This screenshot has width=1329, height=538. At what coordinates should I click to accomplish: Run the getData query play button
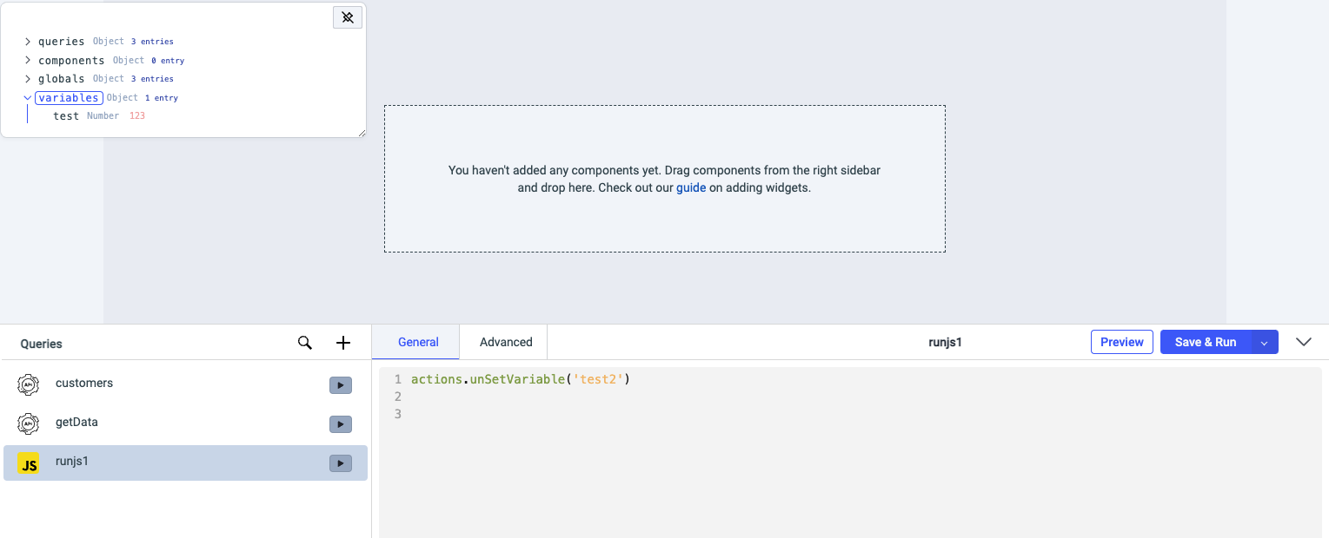[341, 424]
